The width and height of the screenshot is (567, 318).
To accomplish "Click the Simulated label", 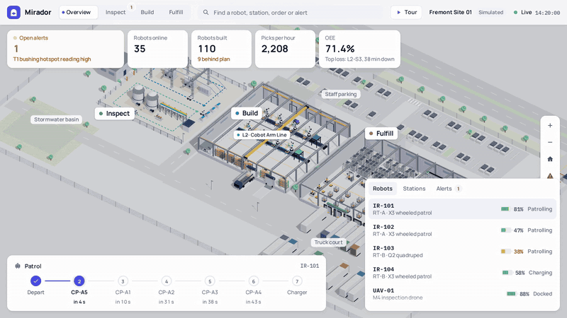I will pos(490,12).
